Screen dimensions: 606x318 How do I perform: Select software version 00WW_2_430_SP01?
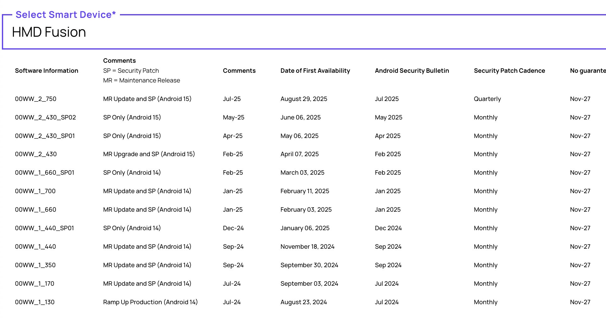coord(45,136)
